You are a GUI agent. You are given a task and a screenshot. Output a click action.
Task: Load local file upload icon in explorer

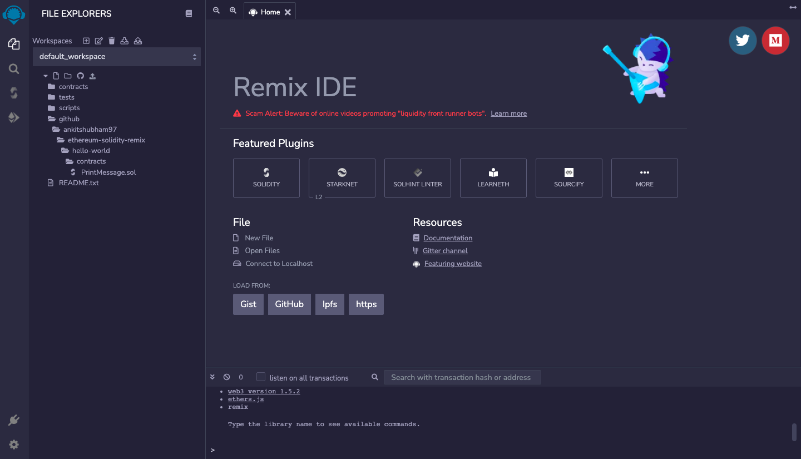pyautogui.click(x=93, y=76)
